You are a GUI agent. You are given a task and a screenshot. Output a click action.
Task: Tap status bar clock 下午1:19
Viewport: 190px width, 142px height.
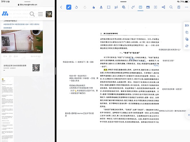[x=5, y=2]
